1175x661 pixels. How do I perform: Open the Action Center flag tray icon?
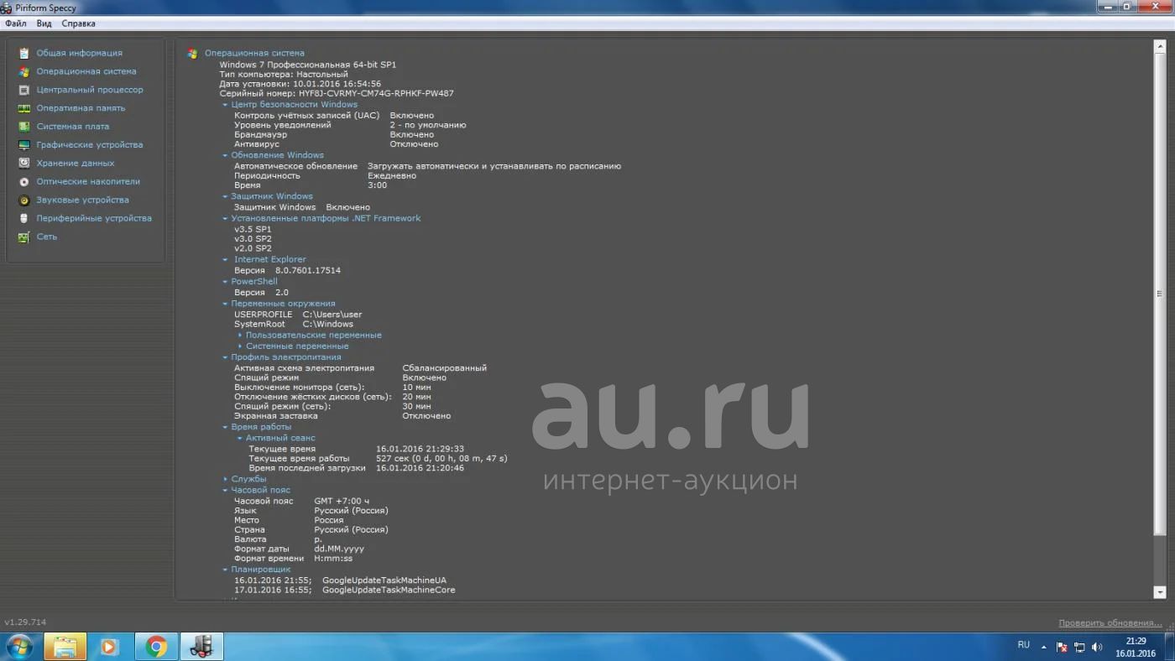pos(1062,647)
